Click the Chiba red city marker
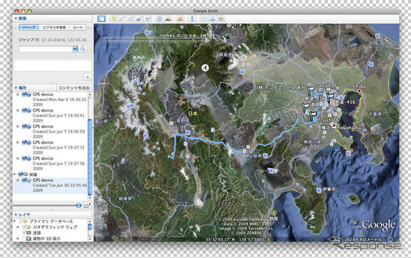The width and height of the screenshot is (411, 258). [x=360, y=91]
